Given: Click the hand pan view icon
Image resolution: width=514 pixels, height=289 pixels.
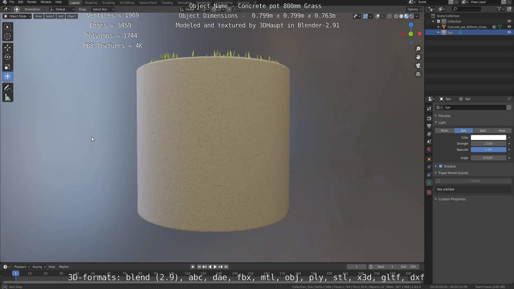Looking at the screenshot, I should pyautogui.click(x=418, y=57).
